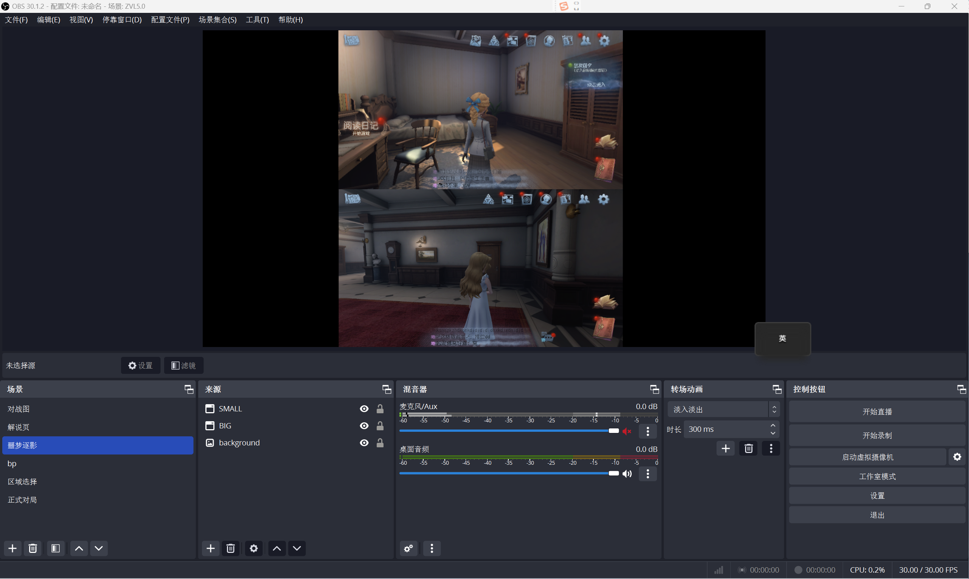Open scene filters icon in Scenes panel
The height and width of the screenshot is (579, 969).
coord(55,548)
